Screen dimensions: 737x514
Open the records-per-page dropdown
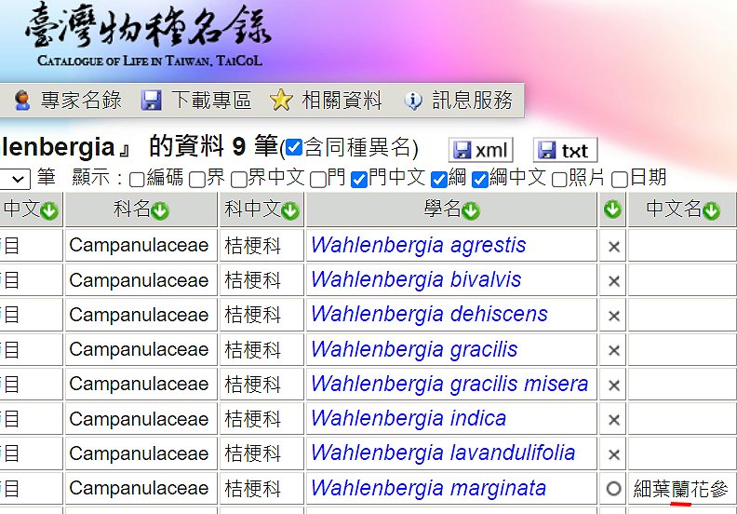coord(16,178)
